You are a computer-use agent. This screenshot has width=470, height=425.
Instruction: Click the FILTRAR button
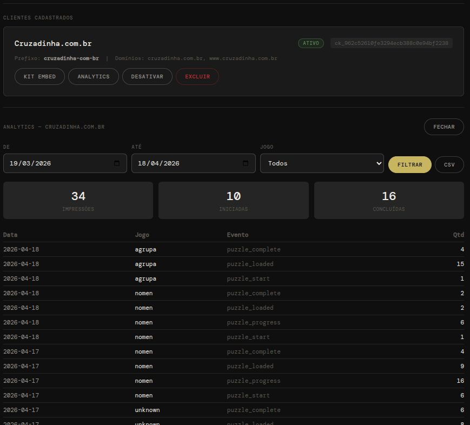click(x=409, y=164)
